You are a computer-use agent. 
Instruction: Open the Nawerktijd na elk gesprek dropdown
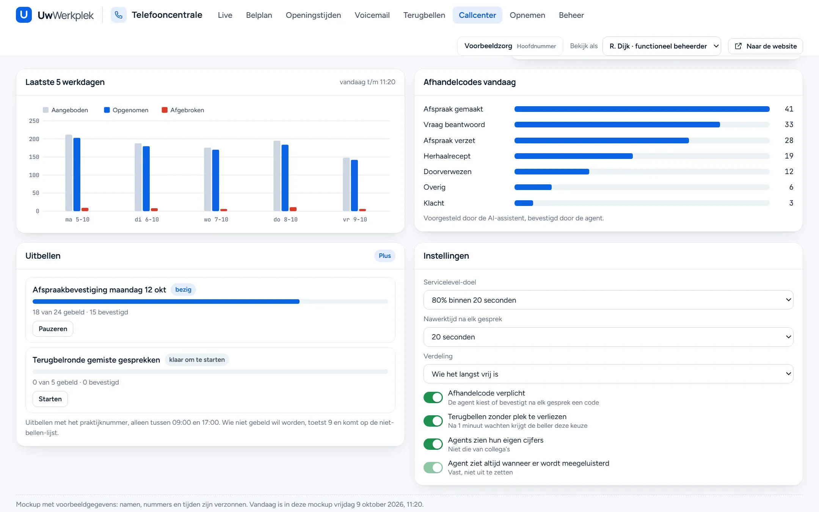pyautogui.click(x=608, y=337)
